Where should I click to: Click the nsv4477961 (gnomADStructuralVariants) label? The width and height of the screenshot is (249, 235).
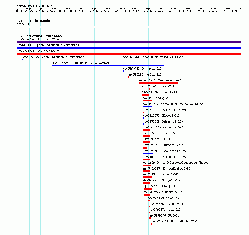pos(154,57)
